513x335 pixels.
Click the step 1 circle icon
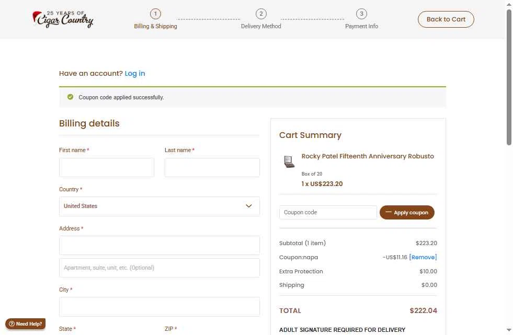[x=155, y=14]
